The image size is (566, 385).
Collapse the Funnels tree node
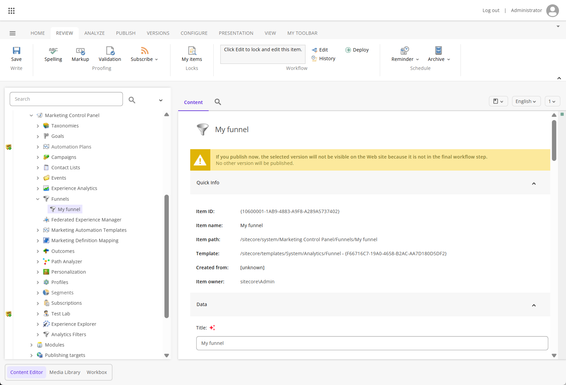coord(38,199)
